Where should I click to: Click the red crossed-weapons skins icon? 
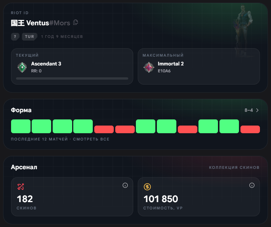pos(21,187)
